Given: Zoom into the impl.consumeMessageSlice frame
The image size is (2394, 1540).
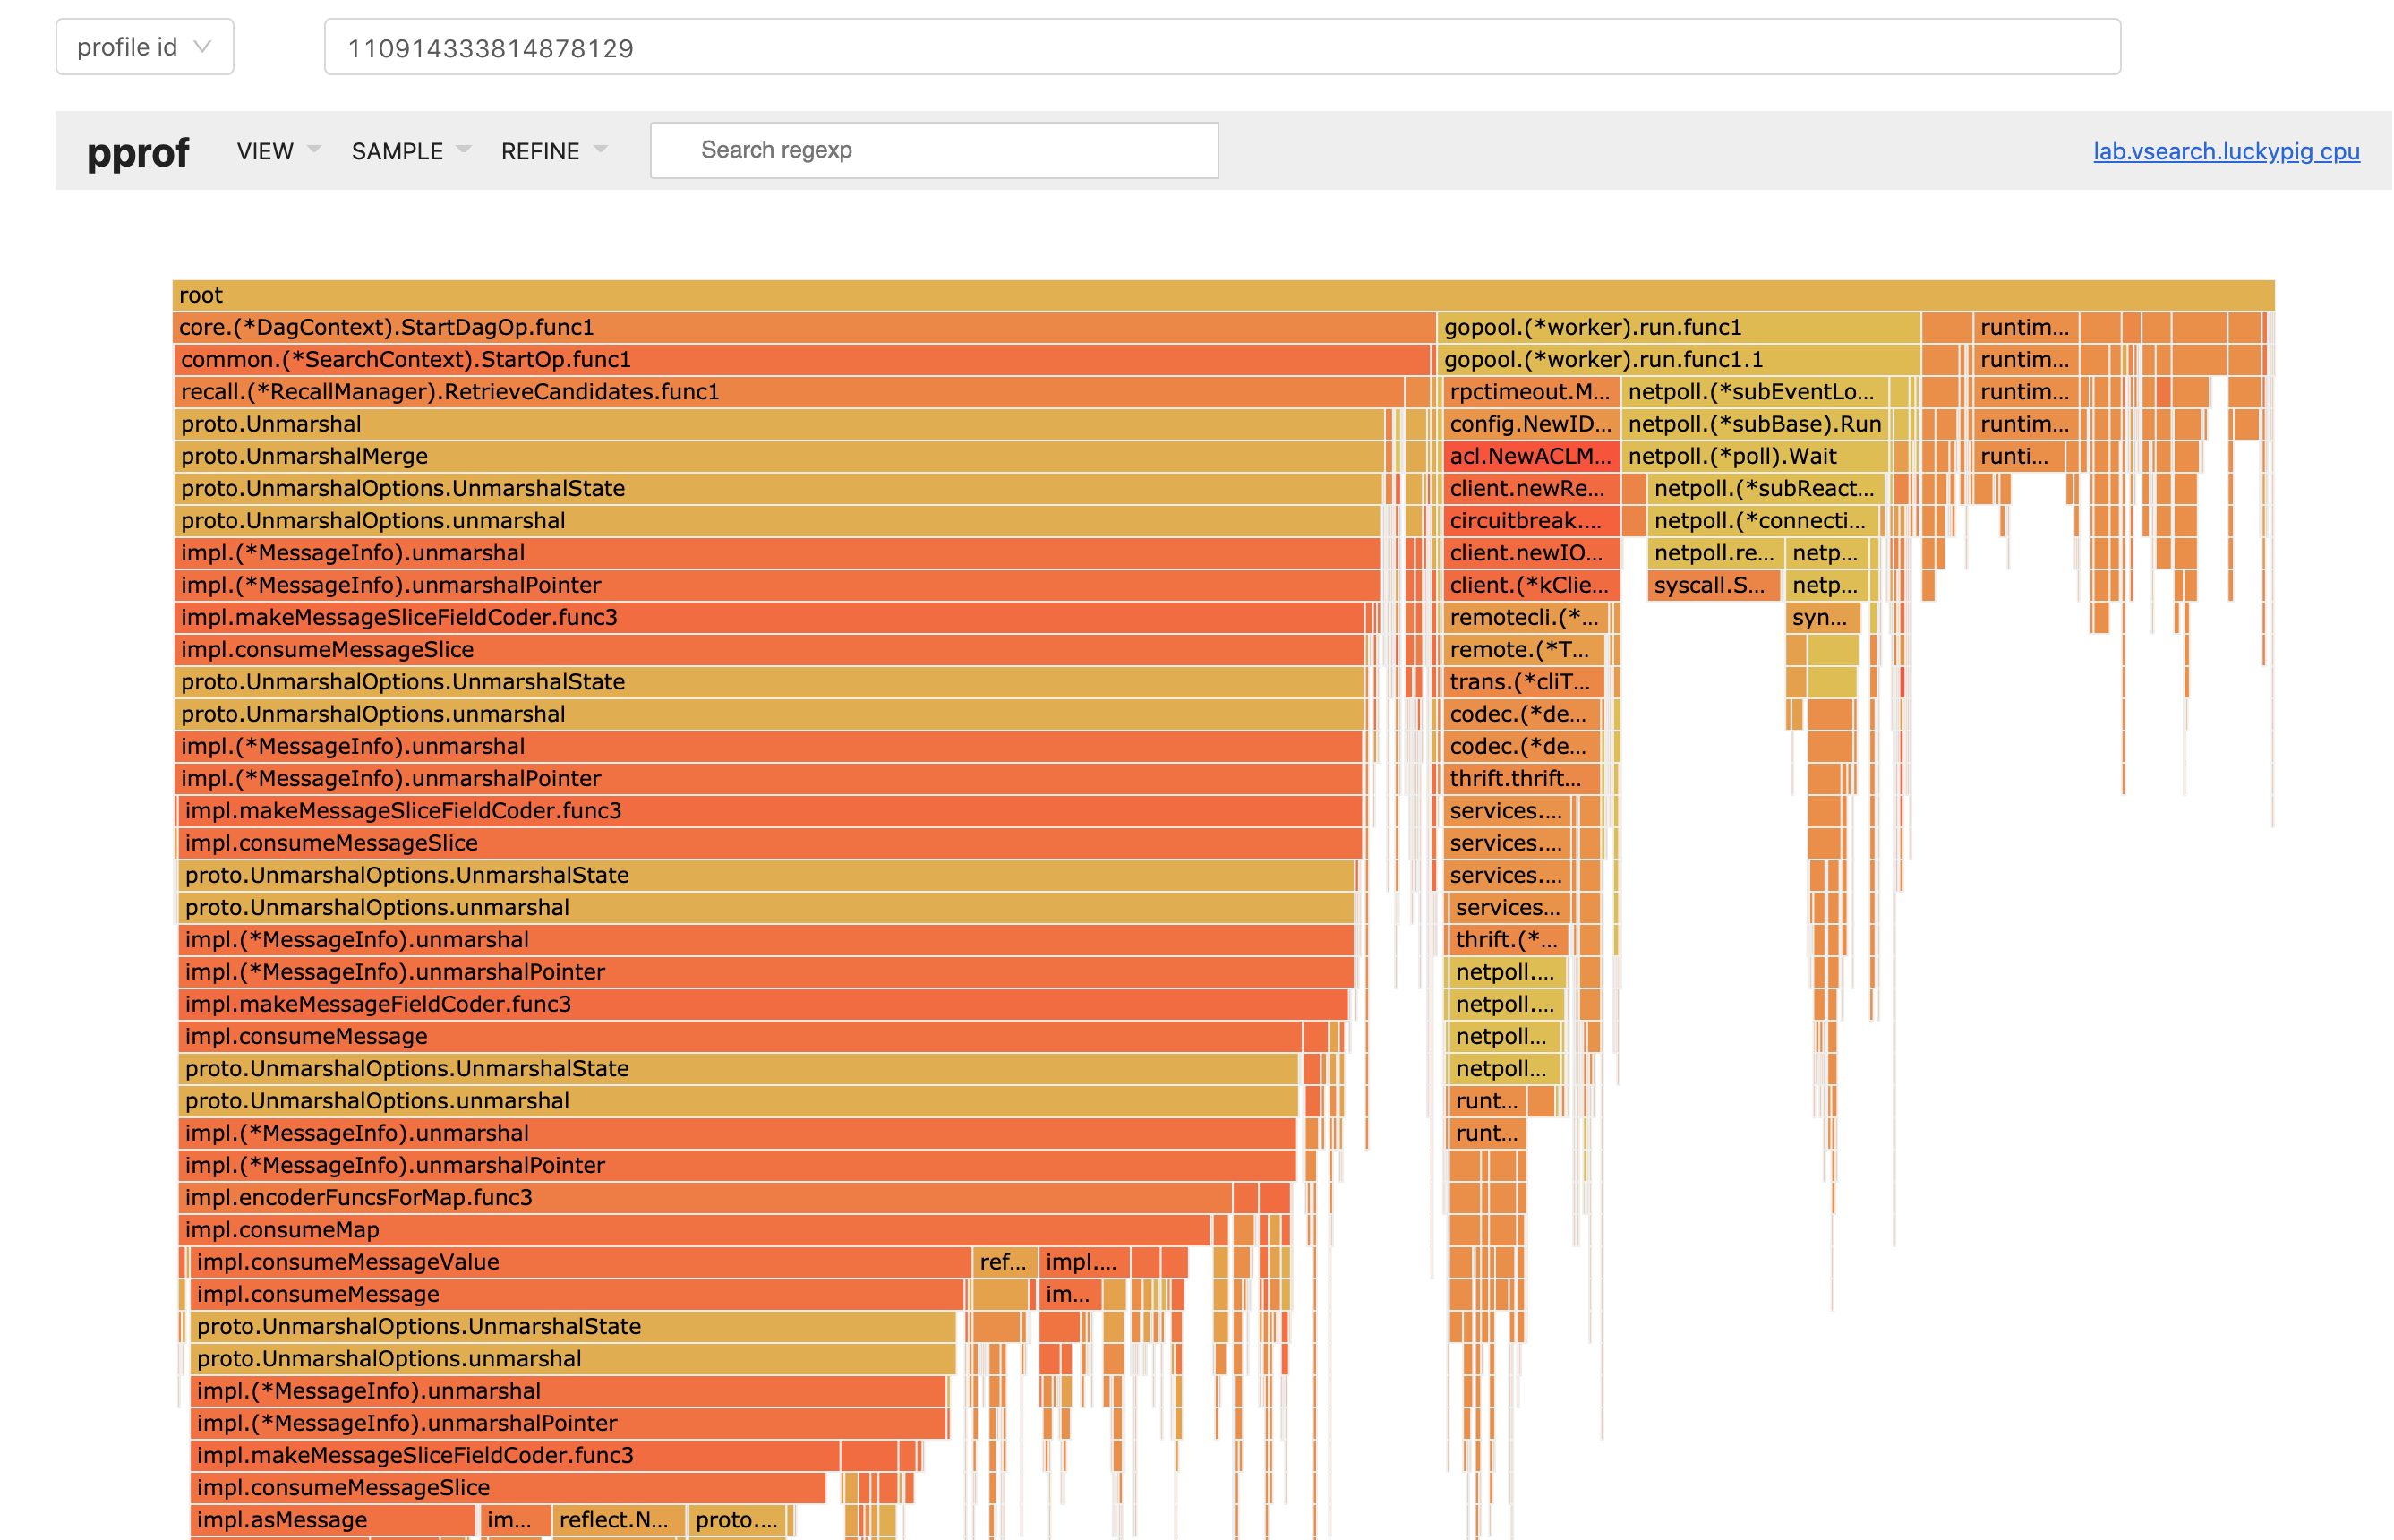Looking at the screenshot, I should click(x=700, y=649).
